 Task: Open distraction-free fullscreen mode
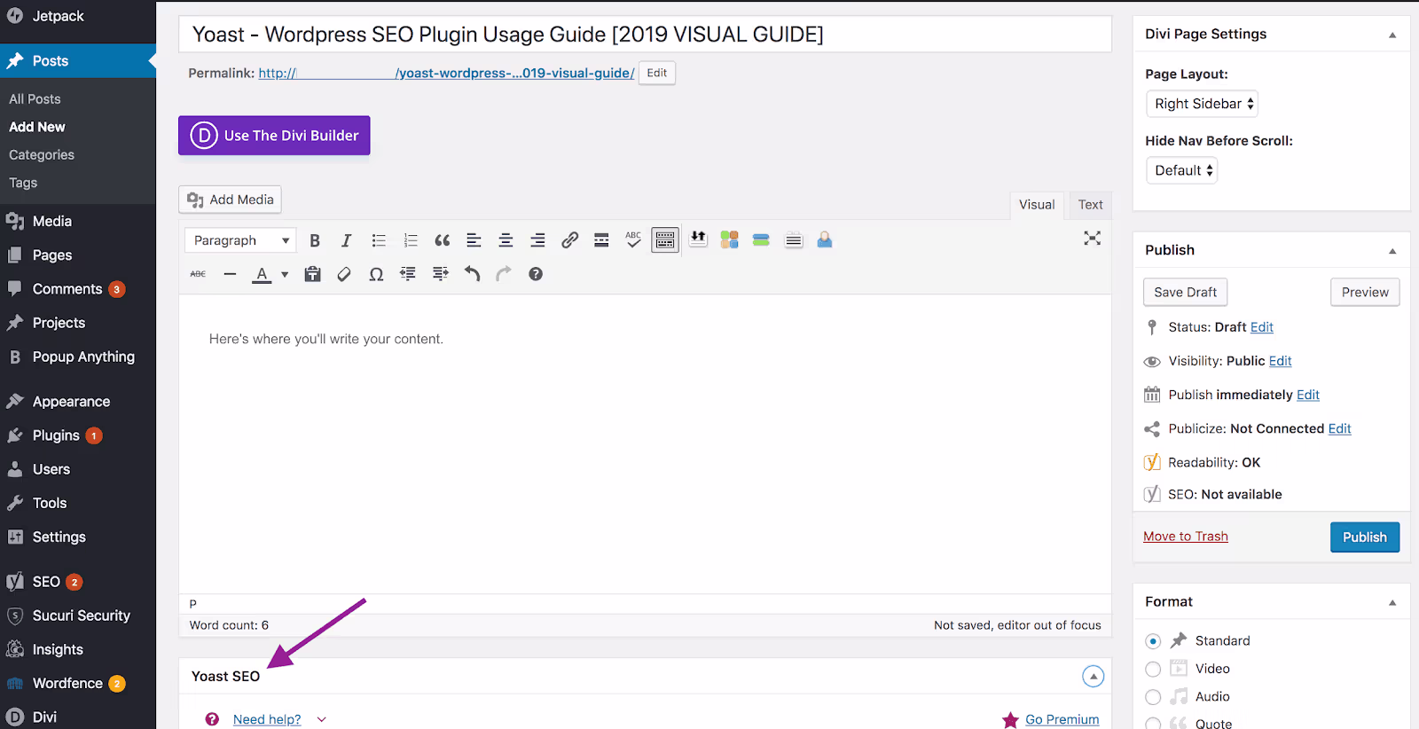(x=1093, y=238)
